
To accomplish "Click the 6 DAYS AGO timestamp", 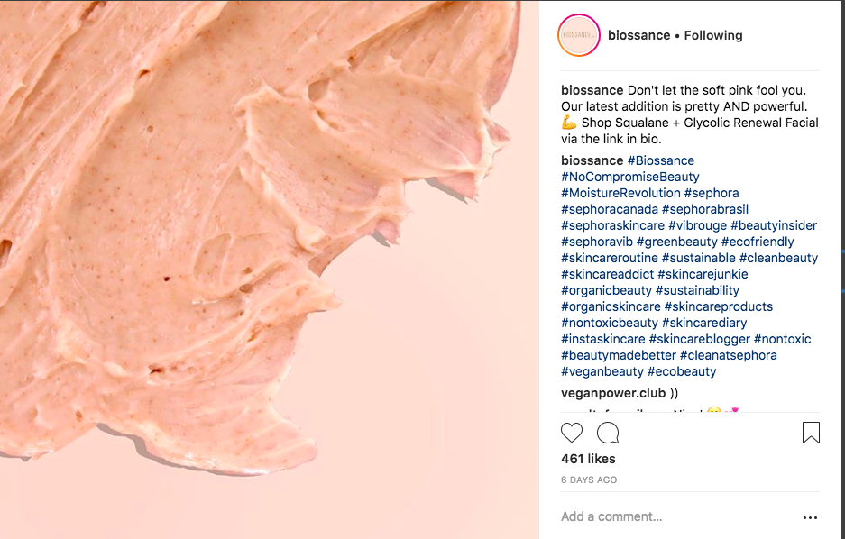I will pyautogui.click(x=589, y=480).
